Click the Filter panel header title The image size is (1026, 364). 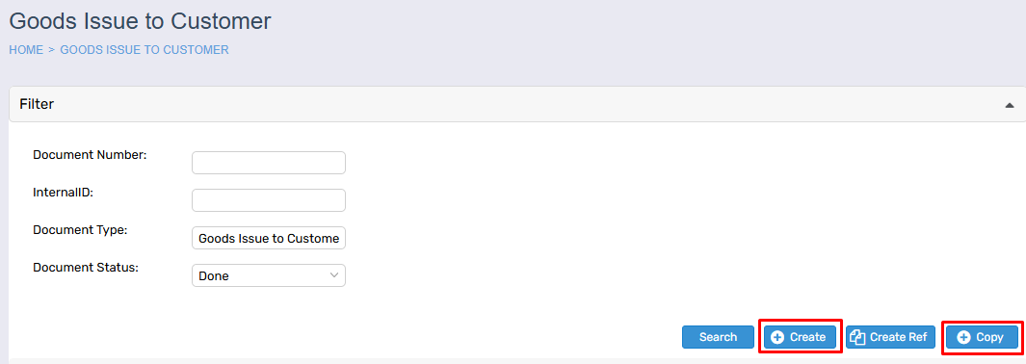[x=37, y=104]
